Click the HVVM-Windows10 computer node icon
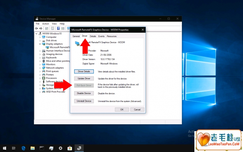Image resolution: width=243 pixels, height=152 pixels. coord(40,33)
